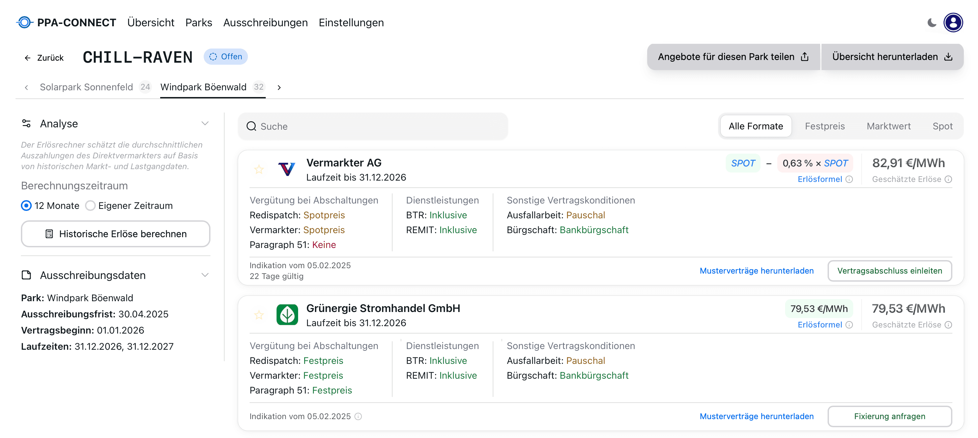Image resolution: width=978 pixels, height=438 pixels.
Task: Click Fixierung anfragen button
Action: [890, 416]
